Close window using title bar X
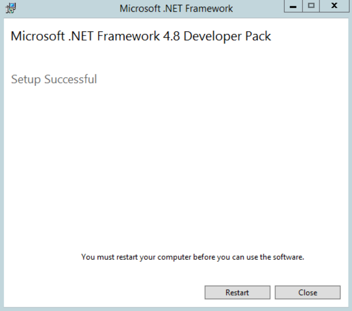Screen dimensions: 352x311 pyautogui.click(x=334, y=6)
